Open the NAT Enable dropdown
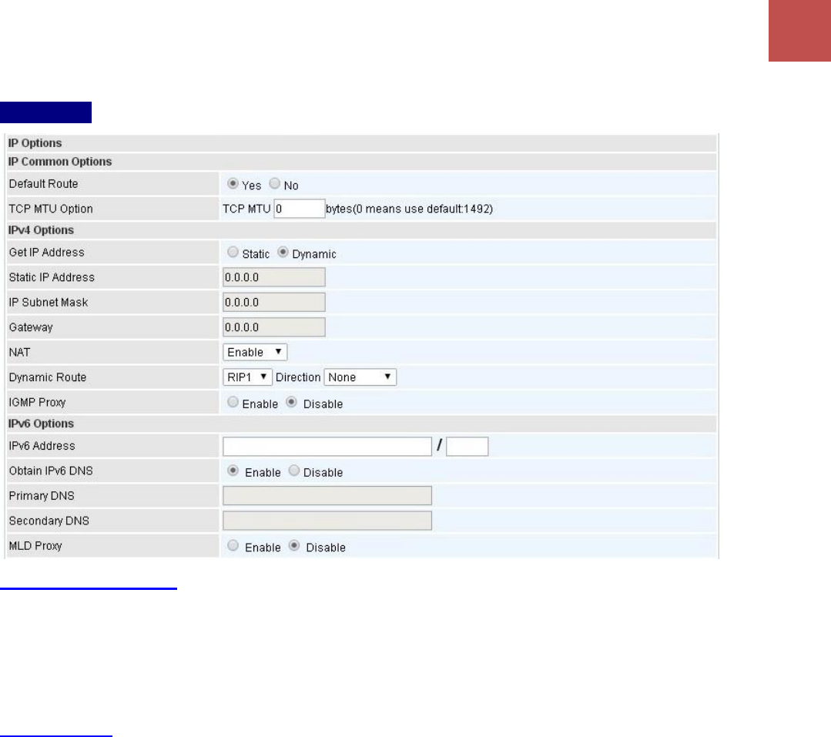Viewport: 831px width, 737px height. [x=255, y=353]
